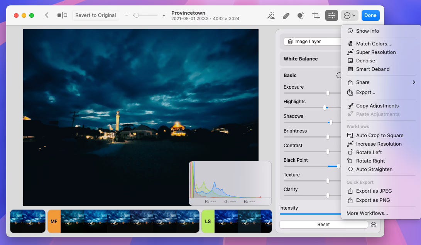Image resolution: width=421 pixels, height=245 pixels.
Task: Adjust the zoom level slider
Action: tap(136, 15)
